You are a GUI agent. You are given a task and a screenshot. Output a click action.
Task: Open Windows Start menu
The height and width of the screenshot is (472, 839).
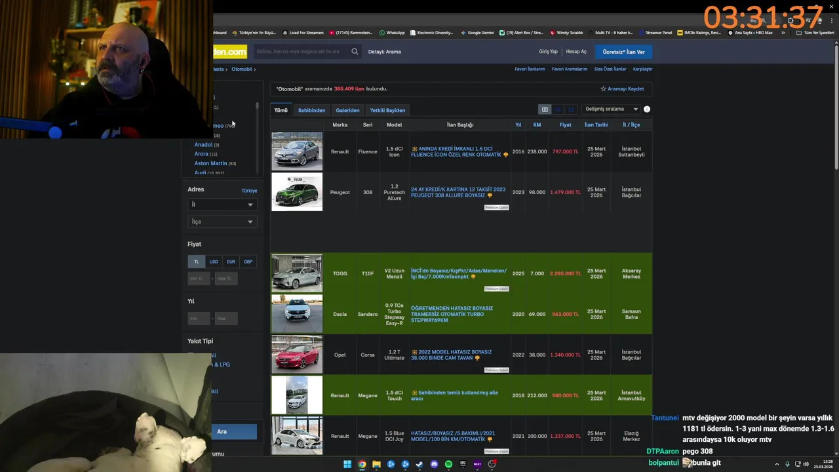[x=347, y=464]
